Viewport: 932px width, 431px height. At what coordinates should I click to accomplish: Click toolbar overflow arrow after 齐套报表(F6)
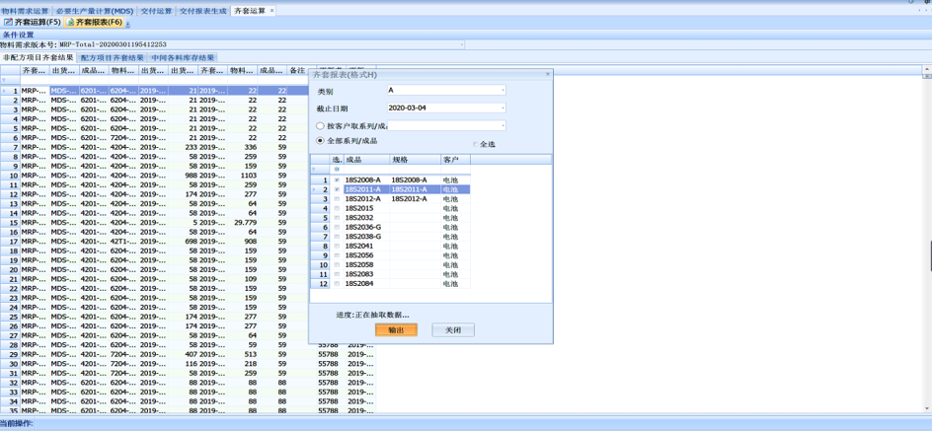click(128, 24)
